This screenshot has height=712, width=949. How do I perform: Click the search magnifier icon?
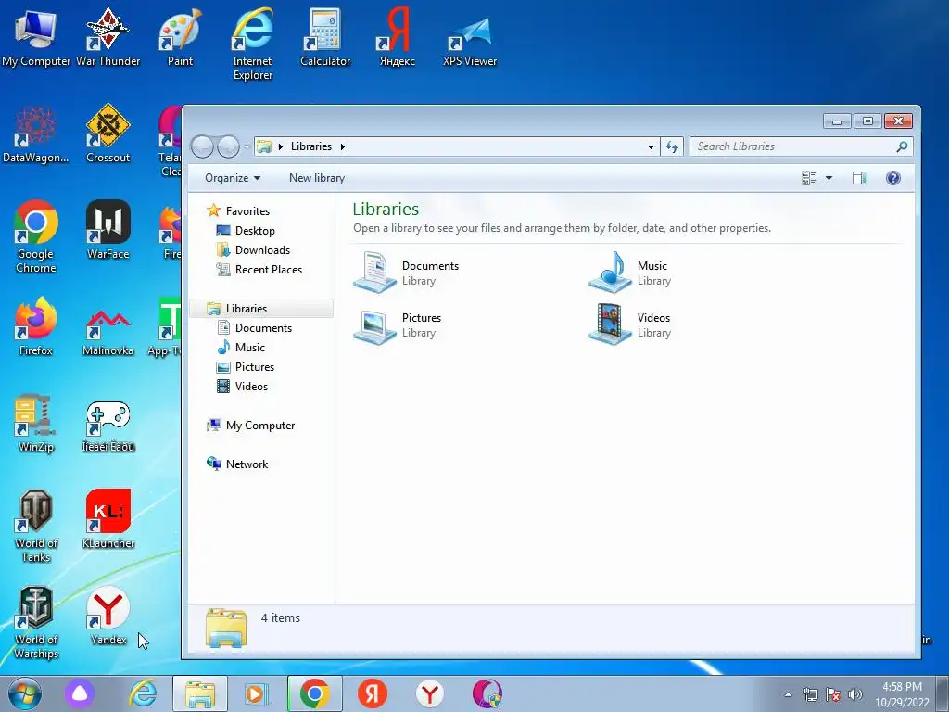(x=902, y=146)
